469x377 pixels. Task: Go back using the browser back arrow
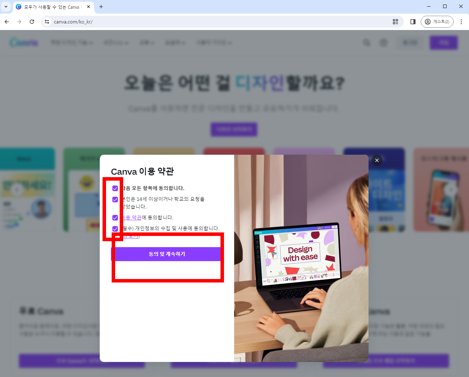7,22
